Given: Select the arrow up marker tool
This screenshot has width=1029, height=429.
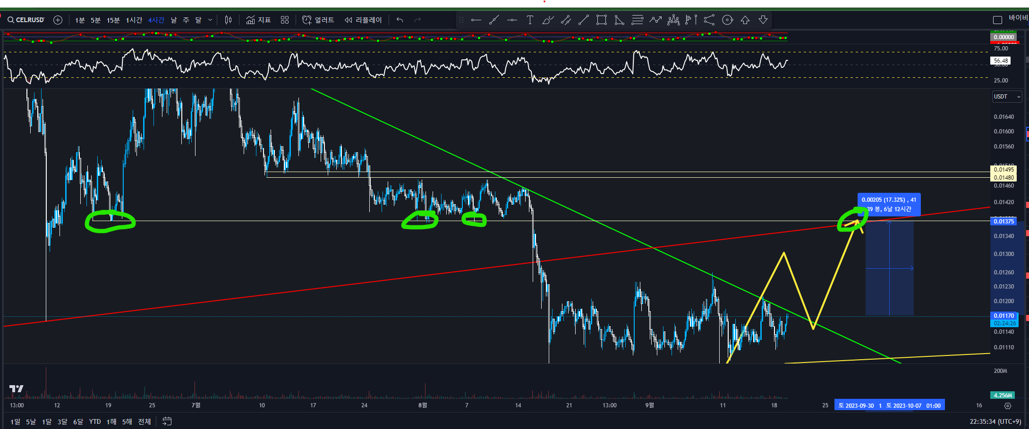Looking at the screenshot, I should pyautogui.click(x=745, y=20).
